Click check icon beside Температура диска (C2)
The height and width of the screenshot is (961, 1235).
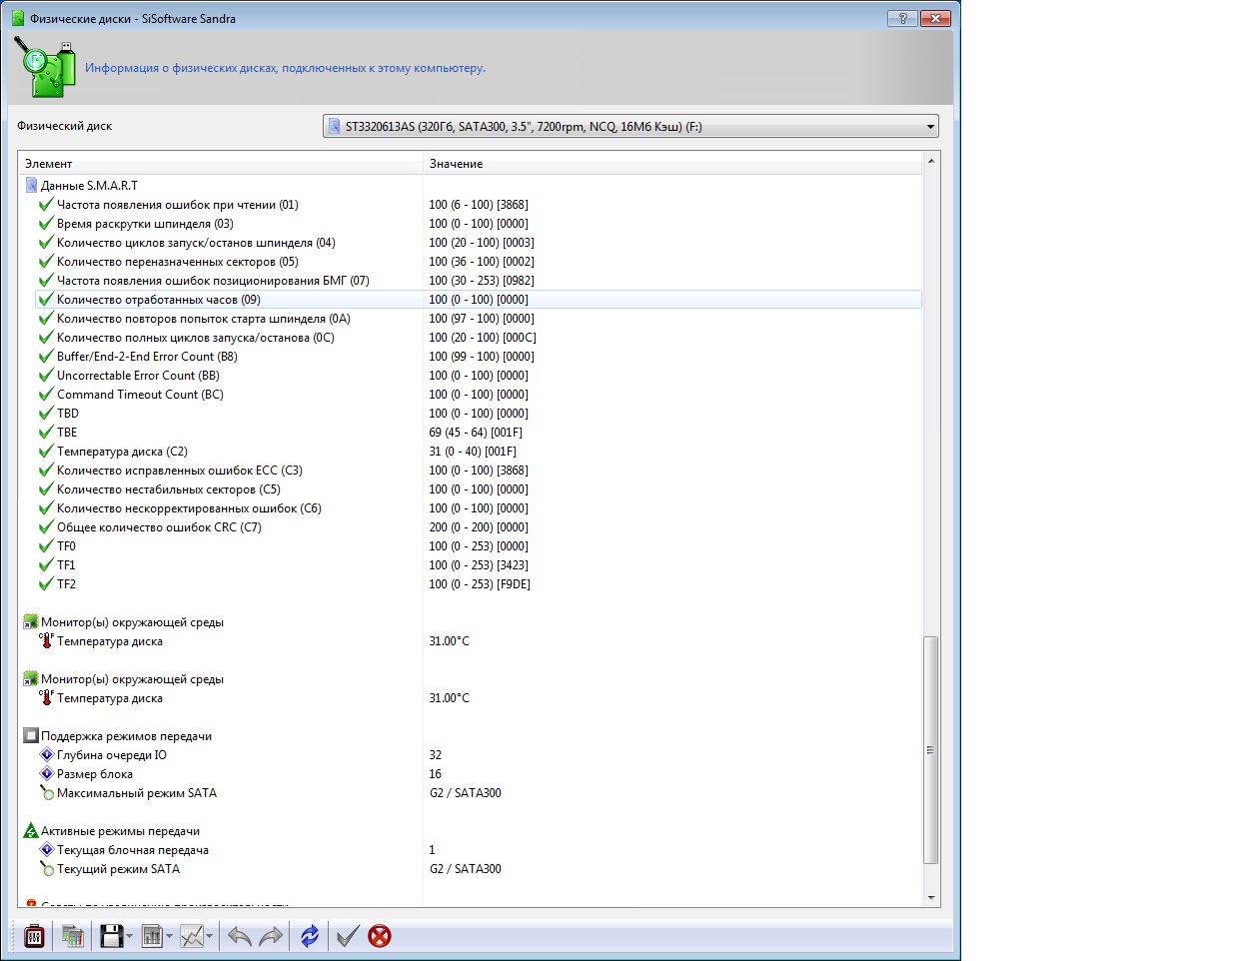point(46,452)
